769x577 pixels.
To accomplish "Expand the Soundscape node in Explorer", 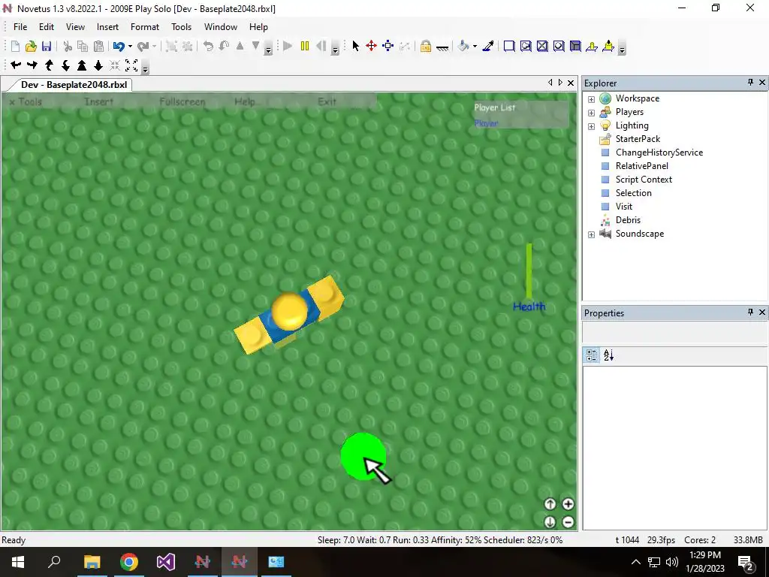I will tap(592, 234).
